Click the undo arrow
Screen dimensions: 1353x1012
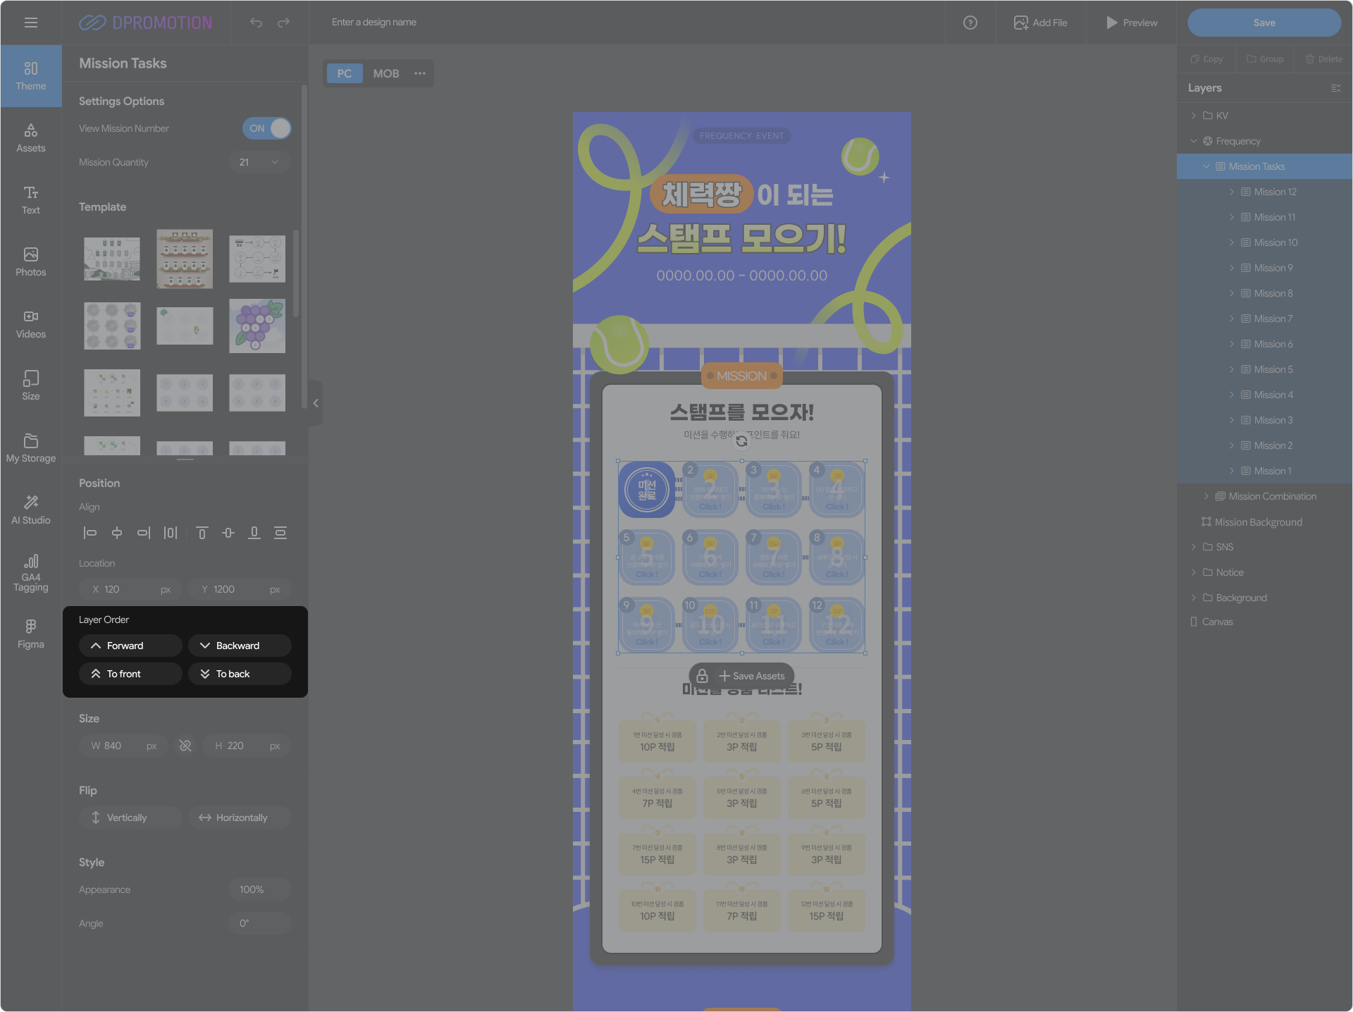(256, 23)
